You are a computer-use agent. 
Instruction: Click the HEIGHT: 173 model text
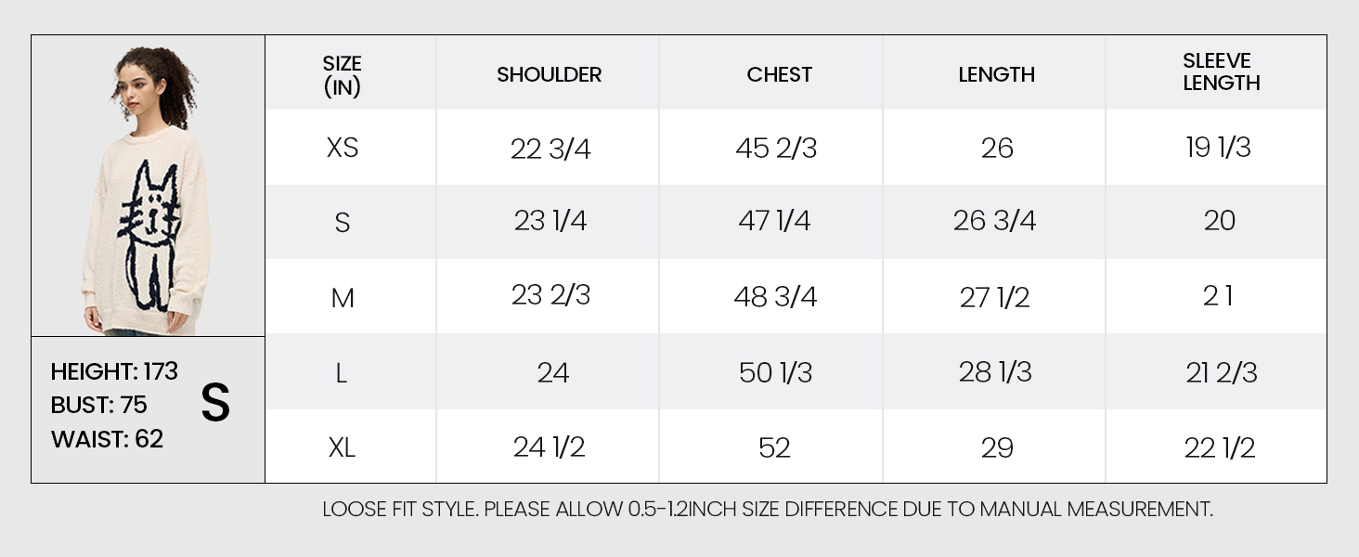[x=114, y=371]
